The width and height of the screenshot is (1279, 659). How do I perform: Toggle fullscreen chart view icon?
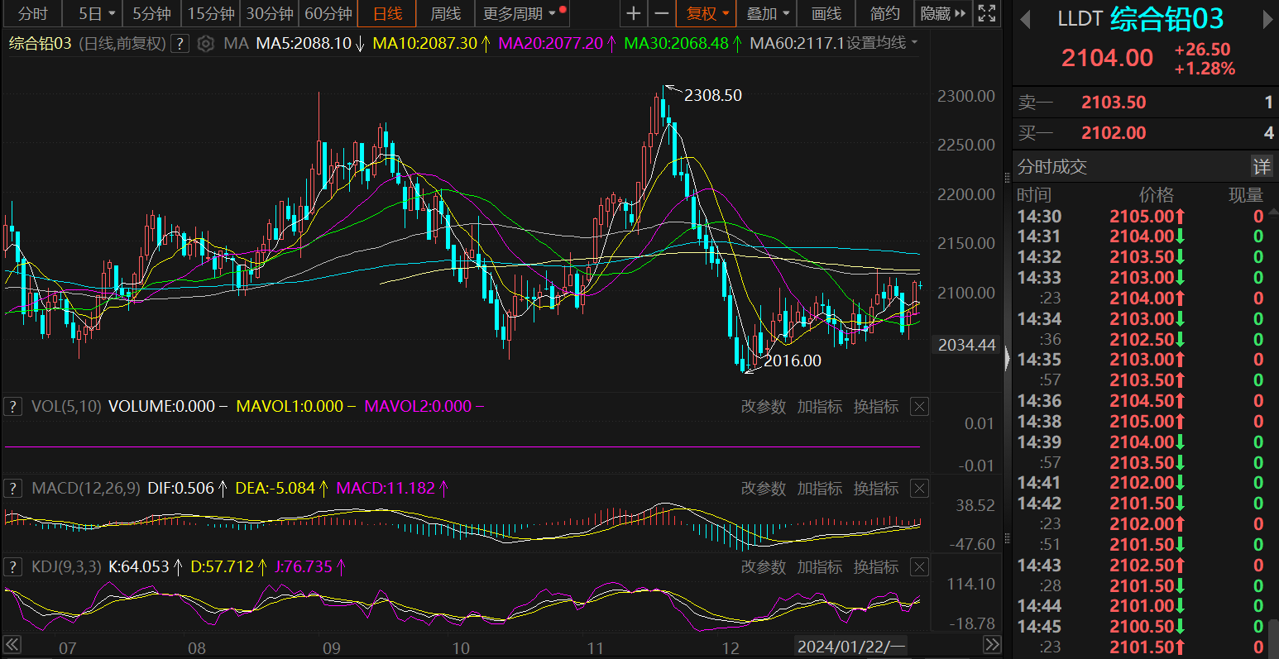(x=987, y=13)
